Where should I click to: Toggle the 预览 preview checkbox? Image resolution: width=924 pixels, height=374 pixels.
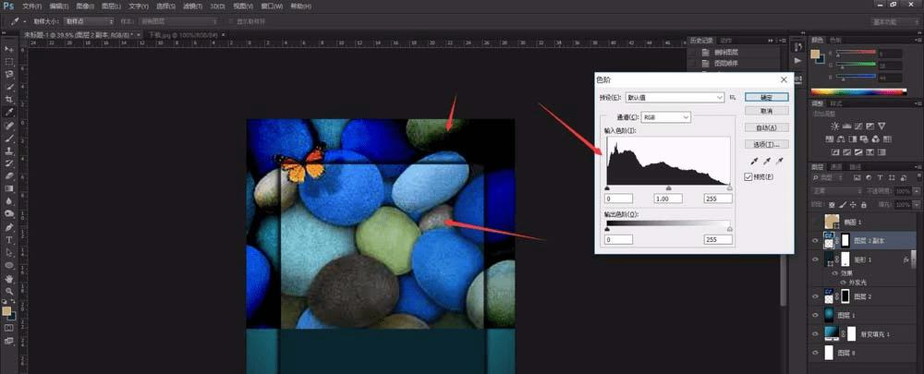coord(749,176)
